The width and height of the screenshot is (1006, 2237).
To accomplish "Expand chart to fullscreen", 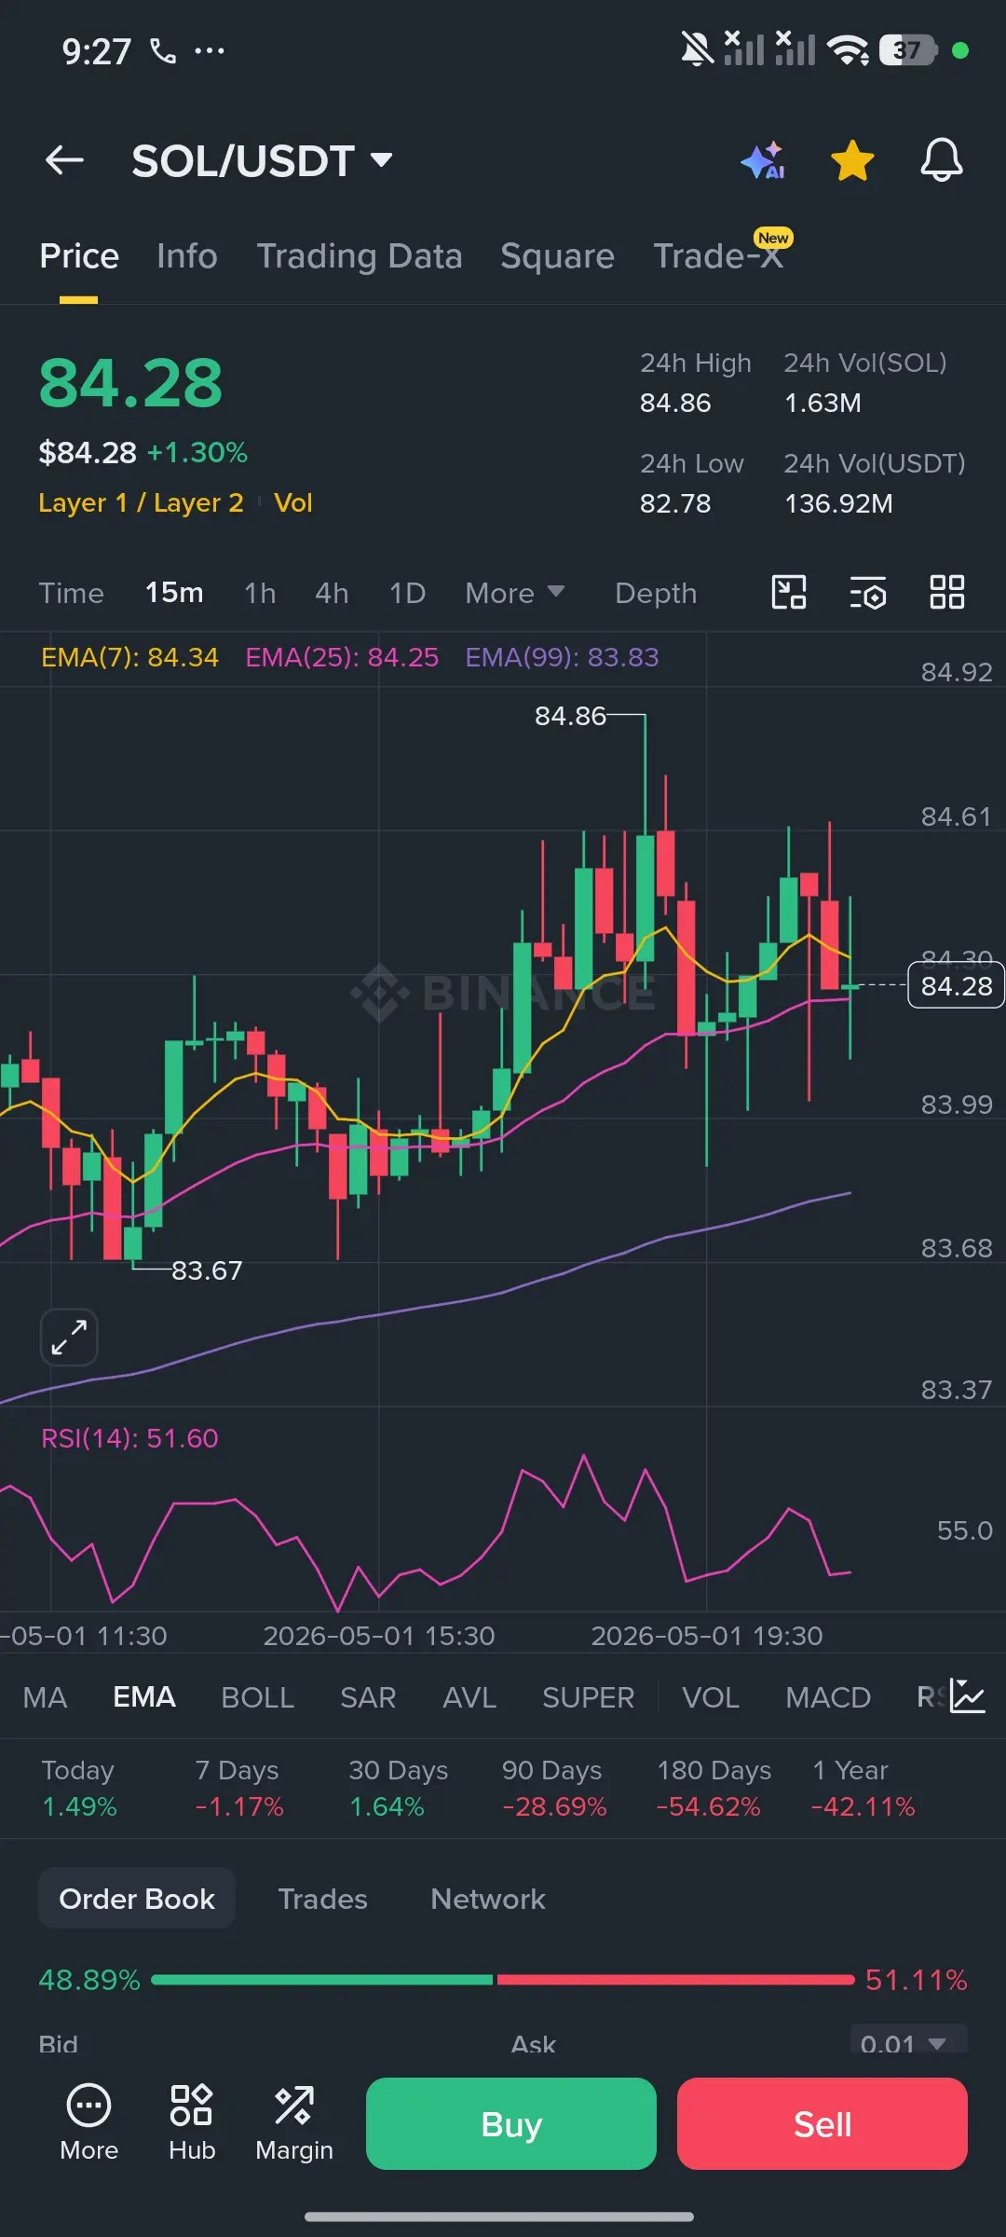I will tap(69, 1338).
